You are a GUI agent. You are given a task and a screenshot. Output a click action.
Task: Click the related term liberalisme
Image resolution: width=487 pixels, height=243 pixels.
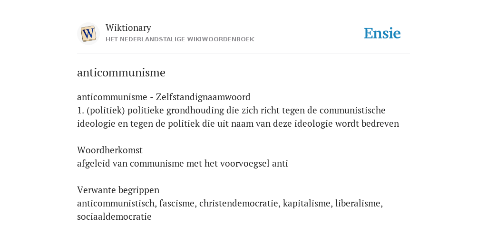[359, 203]
